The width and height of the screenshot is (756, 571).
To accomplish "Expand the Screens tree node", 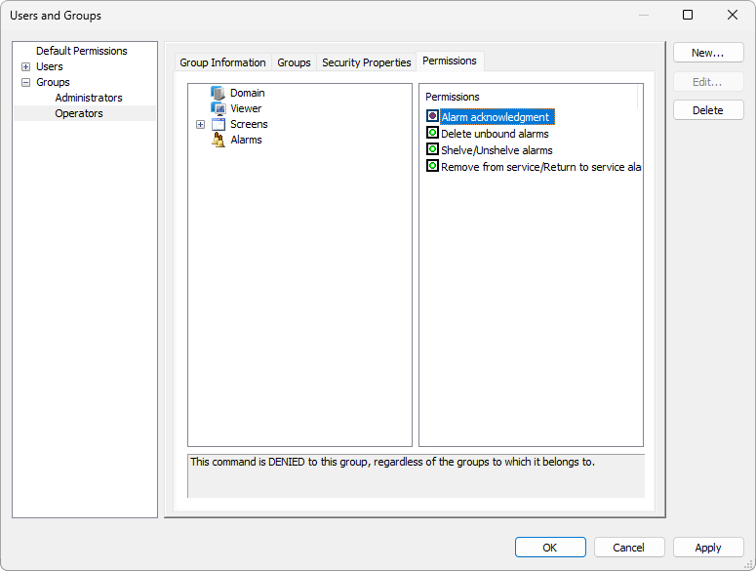I will click(201, 124).
